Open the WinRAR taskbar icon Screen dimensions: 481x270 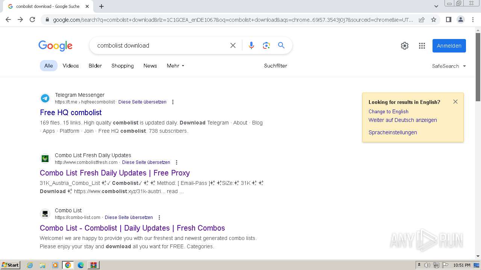[x=93, y=265]
